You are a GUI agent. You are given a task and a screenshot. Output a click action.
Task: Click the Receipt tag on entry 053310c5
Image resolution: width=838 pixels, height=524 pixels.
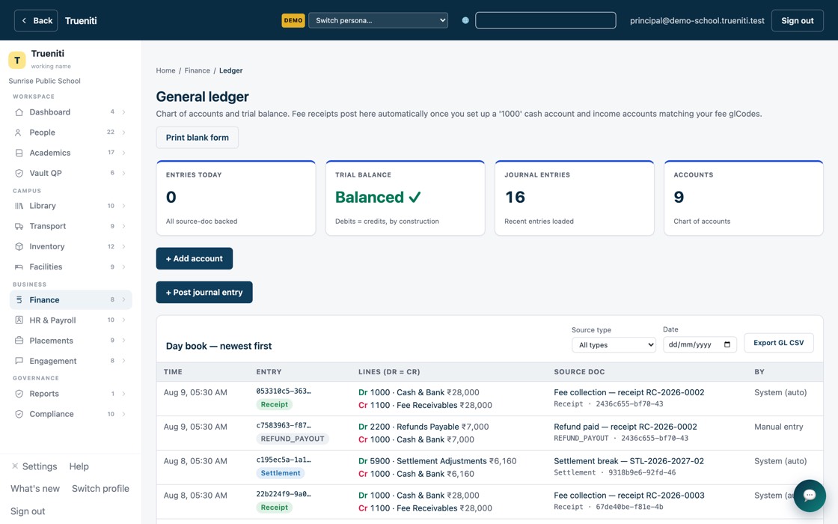coord(274,405)
